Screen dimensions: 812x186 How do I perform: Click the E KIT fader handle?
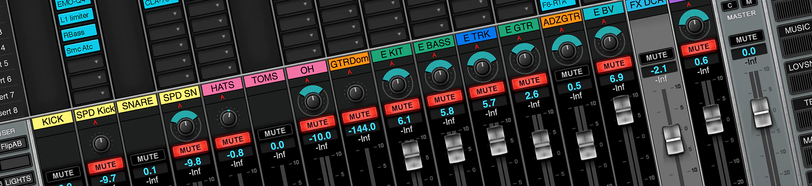click(x=411, y=156)
